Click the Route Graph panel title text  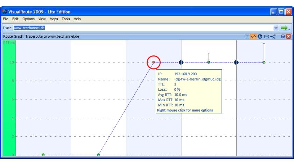point(41,36)
